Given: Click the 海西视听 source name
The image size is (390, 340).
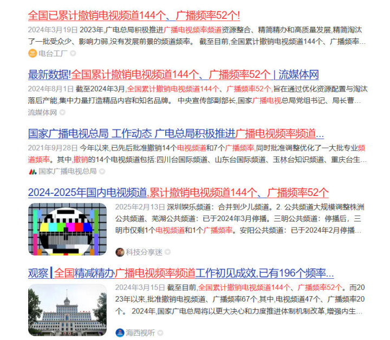Looking at the screenshot, I should tap(140, 333).
